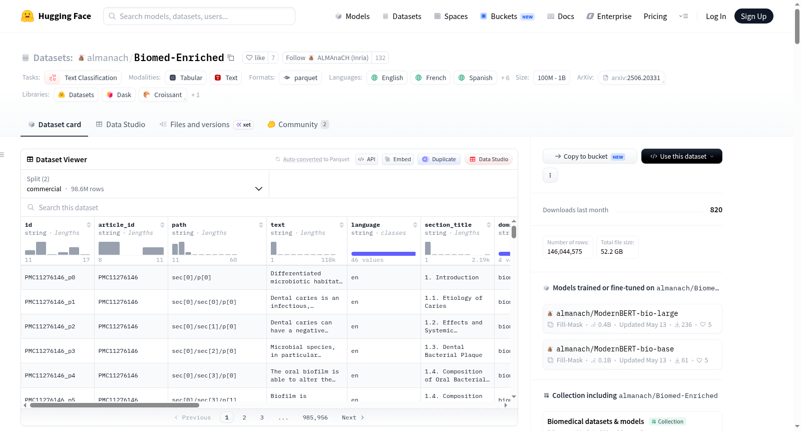The image size is (801, 431).
Task: Select the English language tag
Action: (x=387, y=78)
